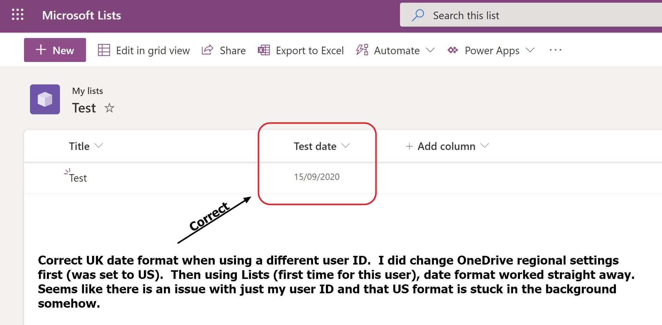This screenshot has height=325, width=662.
Task: Expand the Automate dropdown chevron
Action: (430, 50)
